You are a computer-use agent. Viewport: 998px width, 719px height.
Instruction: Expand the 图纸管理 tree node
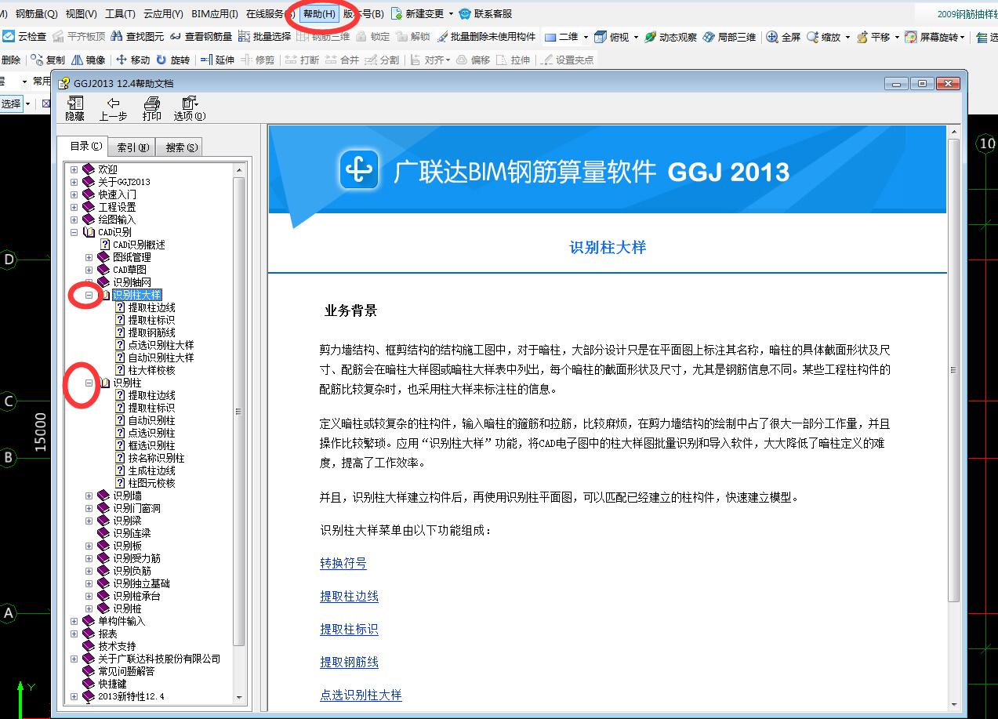[x=89, y=257]
